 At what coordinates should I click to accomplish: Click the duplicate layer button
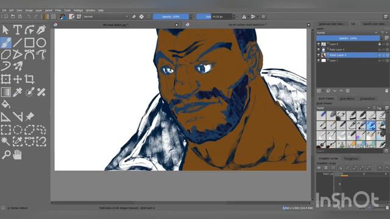click(x=328, y=91)
